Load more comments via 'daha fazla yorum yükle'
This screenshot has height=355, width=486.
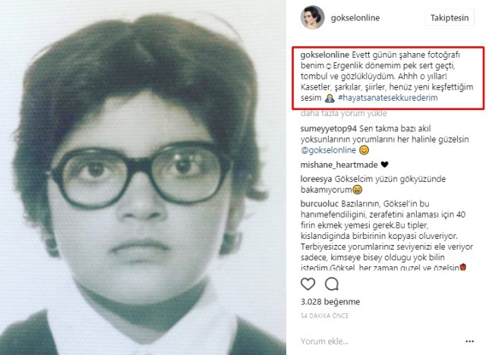click(x=343, y=113)
